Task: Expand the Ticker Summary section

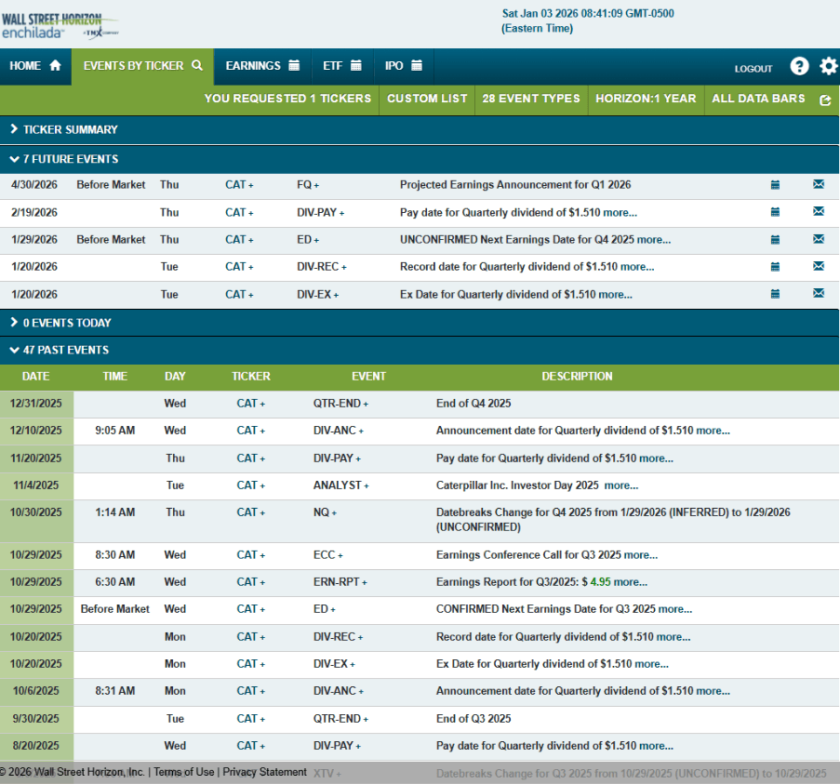Action: 64,129
